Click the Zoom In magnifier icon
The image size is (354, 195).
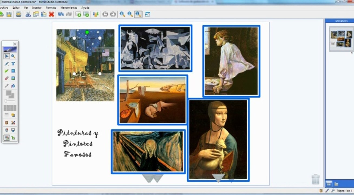coord(122,14)
